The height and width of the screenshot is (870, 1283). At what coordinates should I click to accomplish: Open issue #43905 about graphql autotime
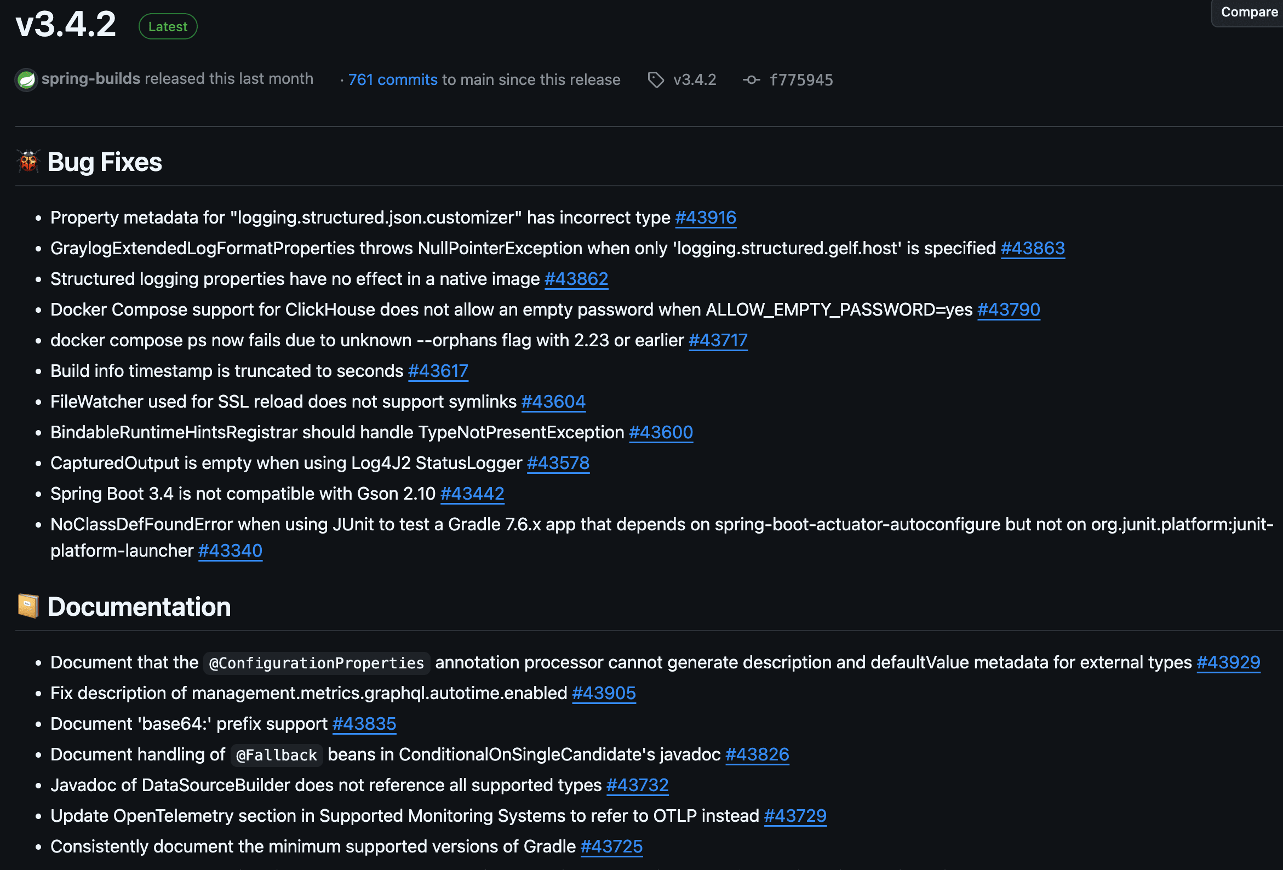coord(603,693)
